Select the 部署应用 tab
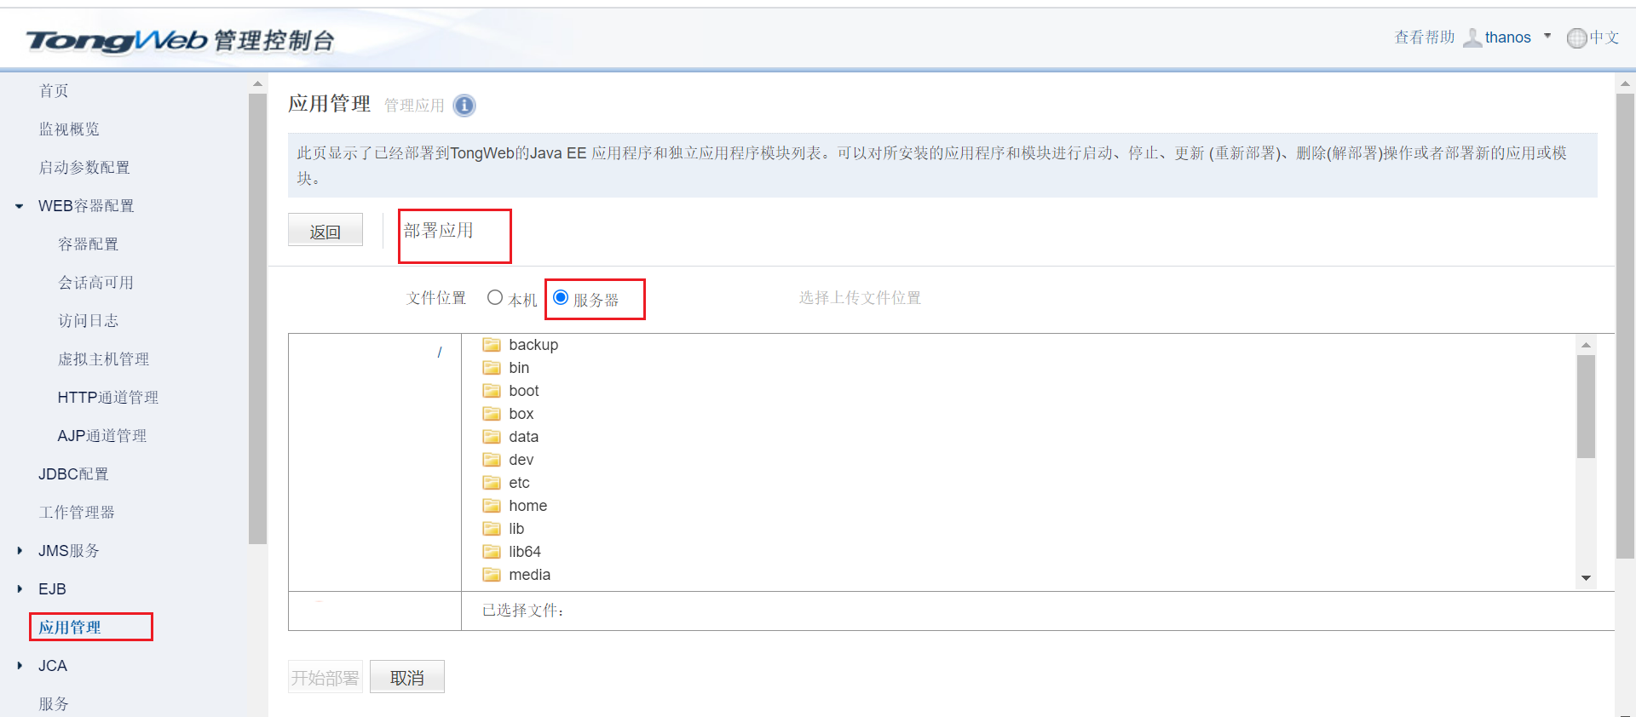The height and width of the screenshot is (717, 1636). 439,231
